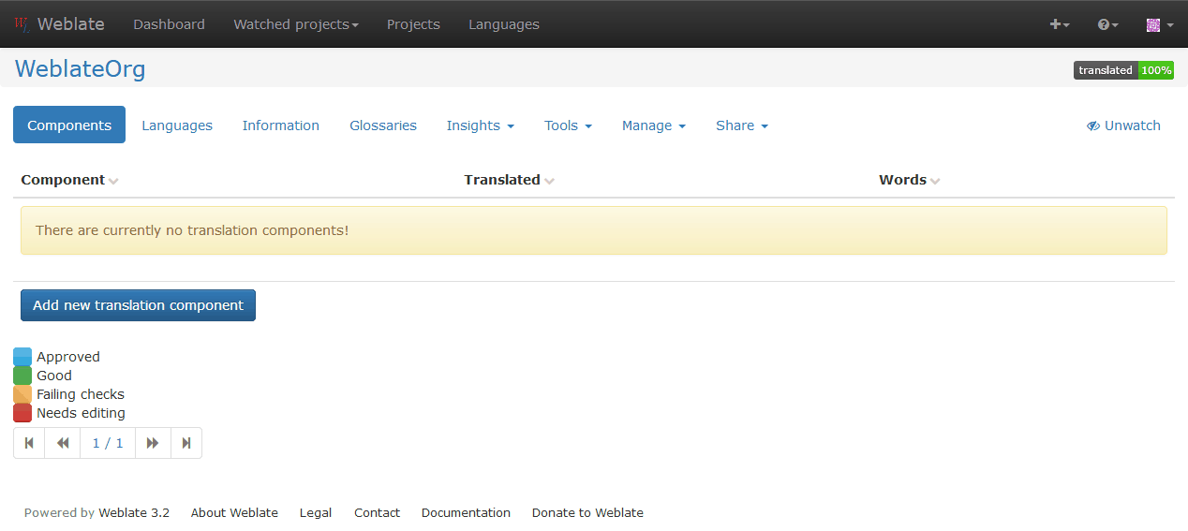Go to previous page with rewind icon
This screenshot has height=531, width=1188.
(x=63, y=443)
